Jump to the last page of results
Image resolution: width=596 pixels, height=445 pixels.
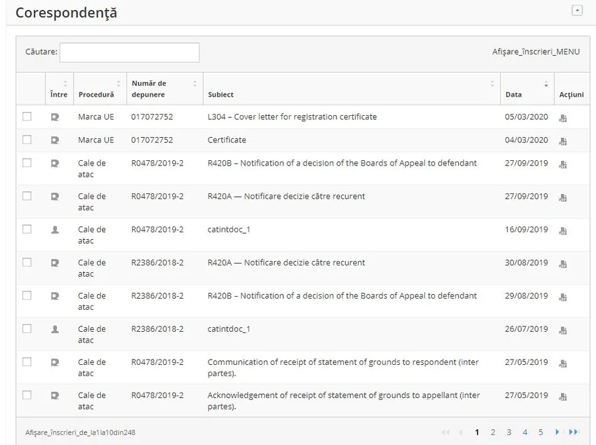[x=573, y=432]
